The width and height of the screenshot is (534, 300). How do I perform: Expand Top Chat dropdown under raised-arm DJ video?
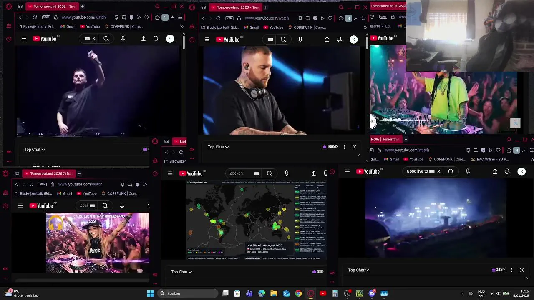click(35, 149)
